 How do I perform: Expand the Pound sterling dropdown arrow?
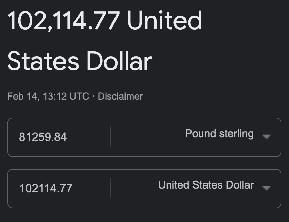point(266,137)
